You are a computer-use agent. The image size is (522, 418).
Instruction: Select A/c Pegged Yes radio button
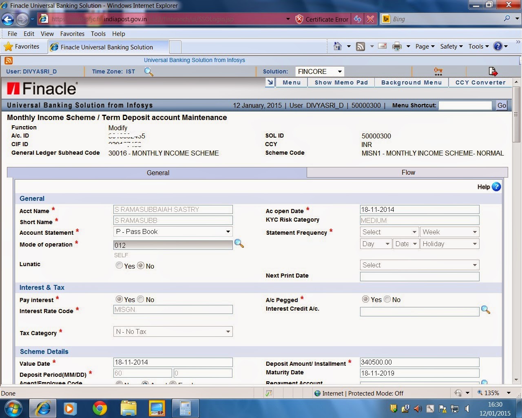click(366, 299)
